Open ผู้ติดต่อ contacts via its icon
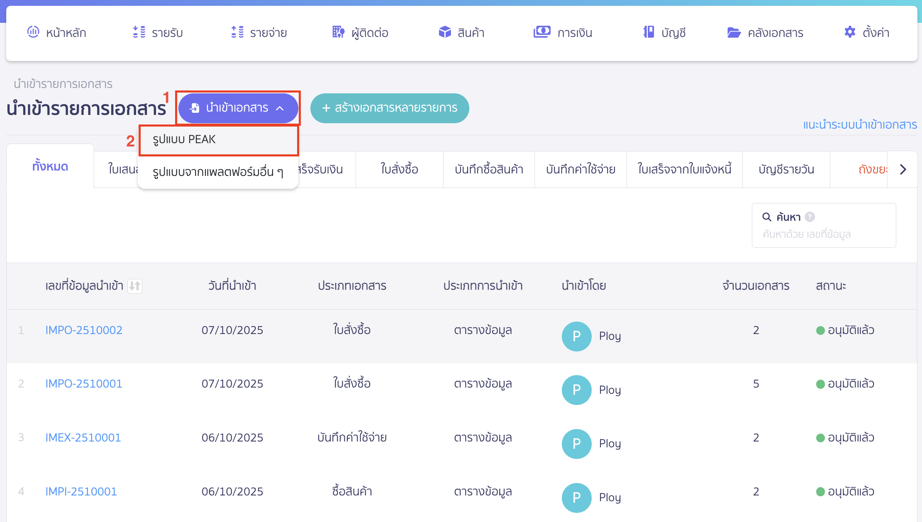Viewport: 922px width, 522px height. coord(338,32)
